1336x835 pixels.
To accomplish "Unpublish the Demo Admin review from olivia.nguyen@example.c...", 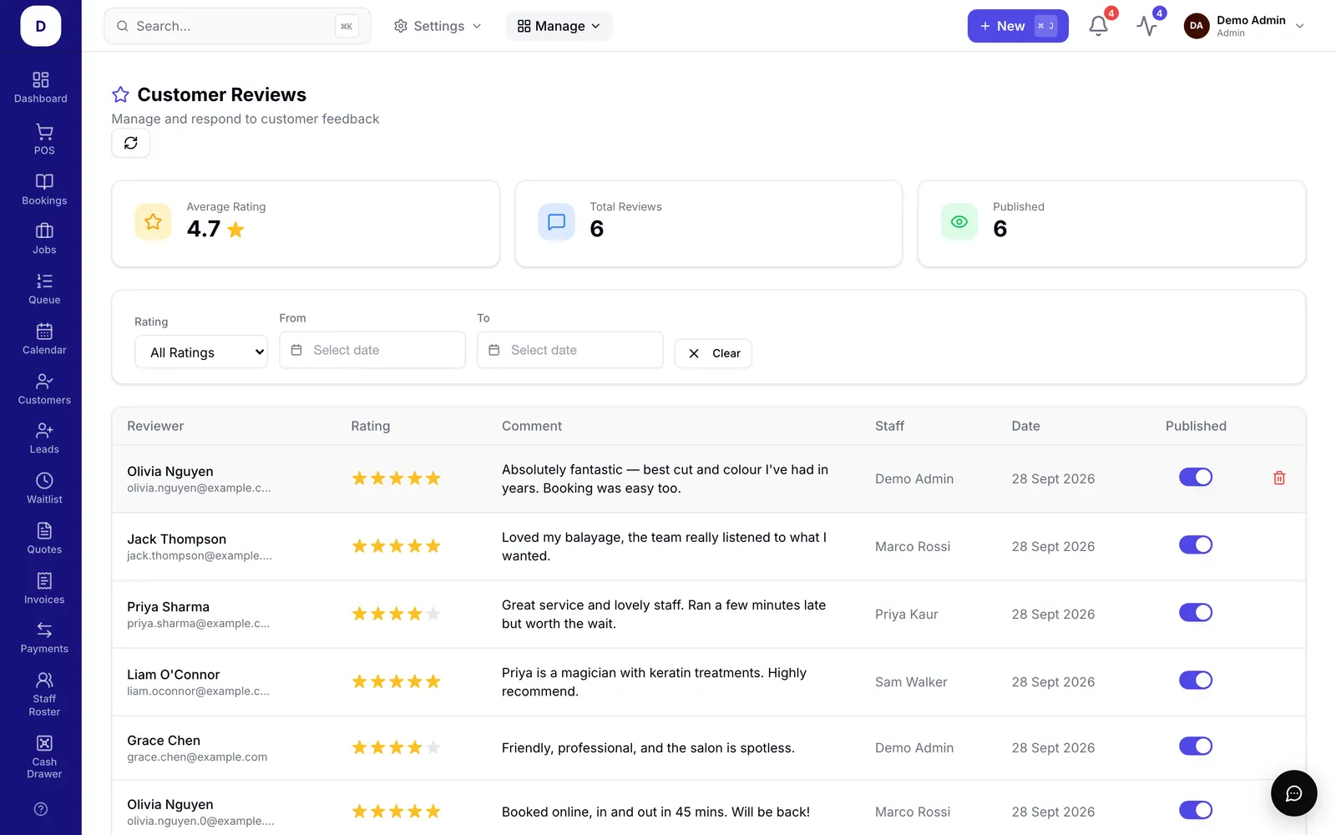I will pos(1195,477).
